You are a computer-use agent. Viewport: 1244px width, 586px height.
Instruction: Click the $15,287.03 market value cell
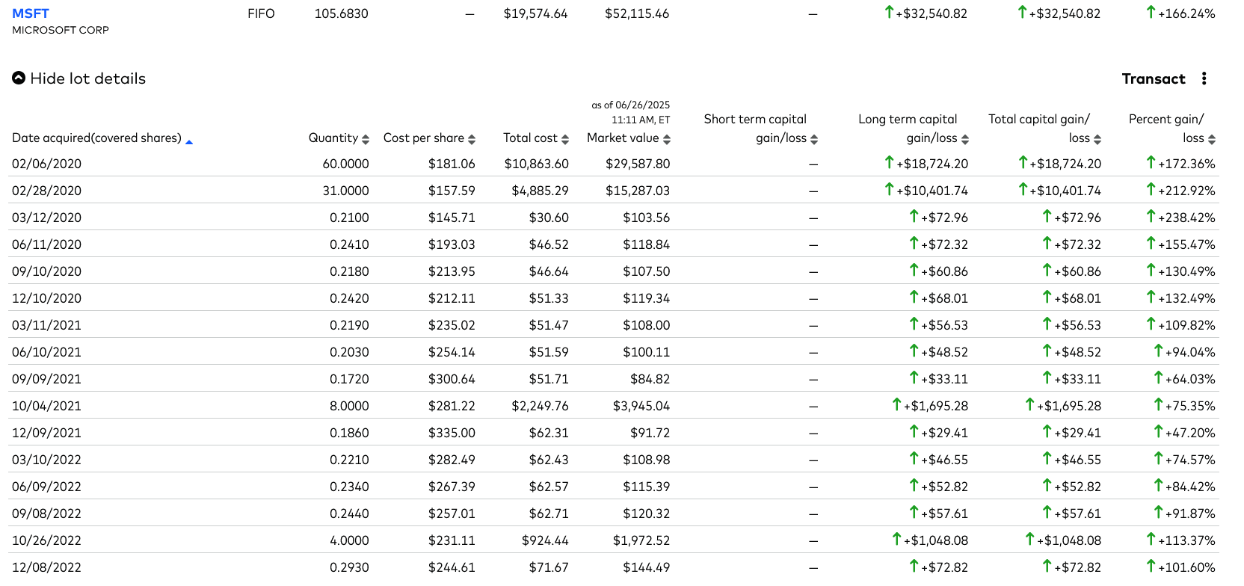pyautogui.click(x=638, y=191)
